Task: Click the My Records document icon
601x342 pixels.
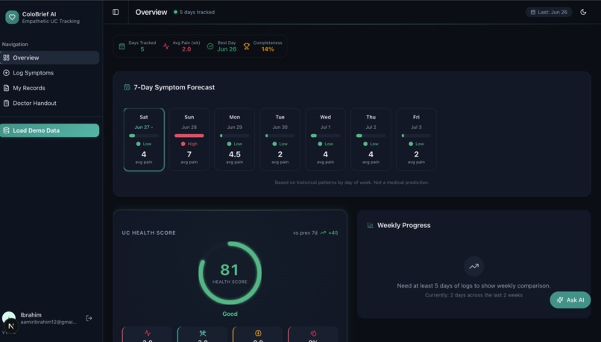Action: coord(6,88)
